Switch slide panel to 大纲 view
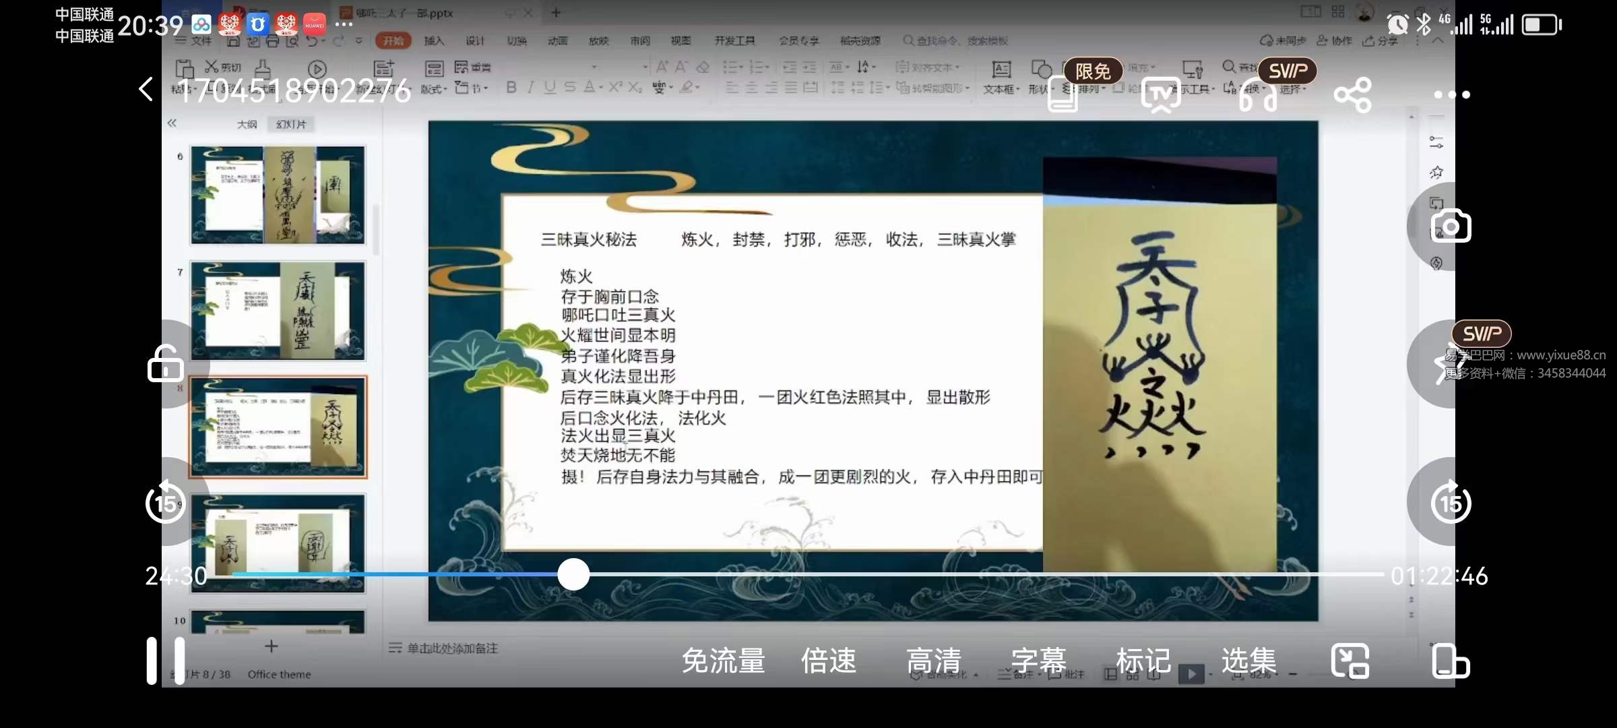This screenshot has height=728, width=1617. pyautogui.click(x=247, y=124)
